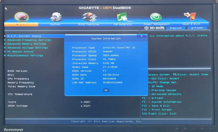Click the F10 : Save & Exit help line
Viewport: 218px width, 132px height.
click(x=156, y=106)
